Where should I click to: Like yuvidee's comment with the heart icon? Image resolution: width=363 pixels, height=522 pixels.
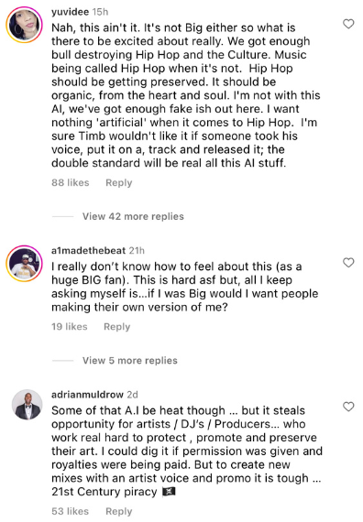click(x=348, y=24)
